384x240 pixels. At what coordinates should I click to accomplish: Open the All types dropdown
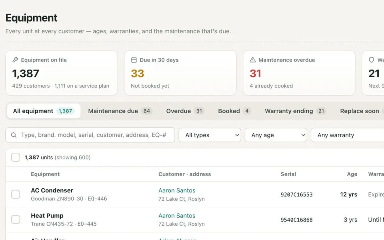(210, 135)
